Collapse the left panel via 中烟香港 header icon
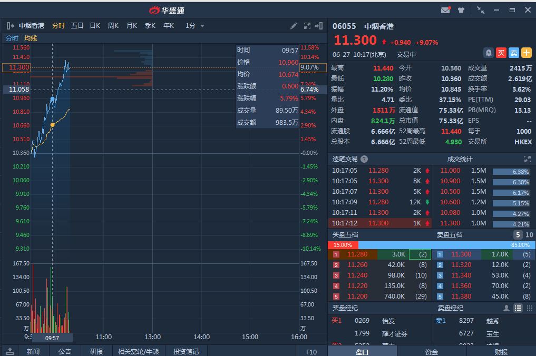The height and width of the screenshot is (356, 536). pyautogui.click(x=10, y=26)
